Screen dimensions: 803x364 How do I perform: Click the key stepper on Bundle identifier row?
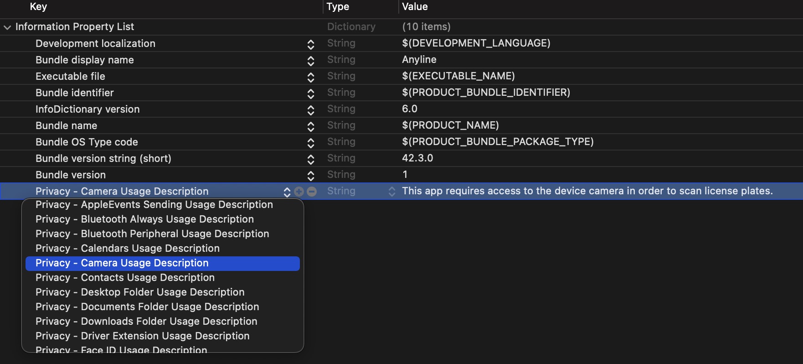311,94
